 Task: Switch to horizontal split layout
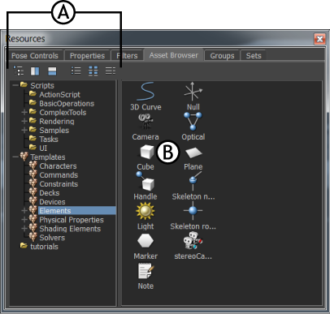(x=52, y=71)
